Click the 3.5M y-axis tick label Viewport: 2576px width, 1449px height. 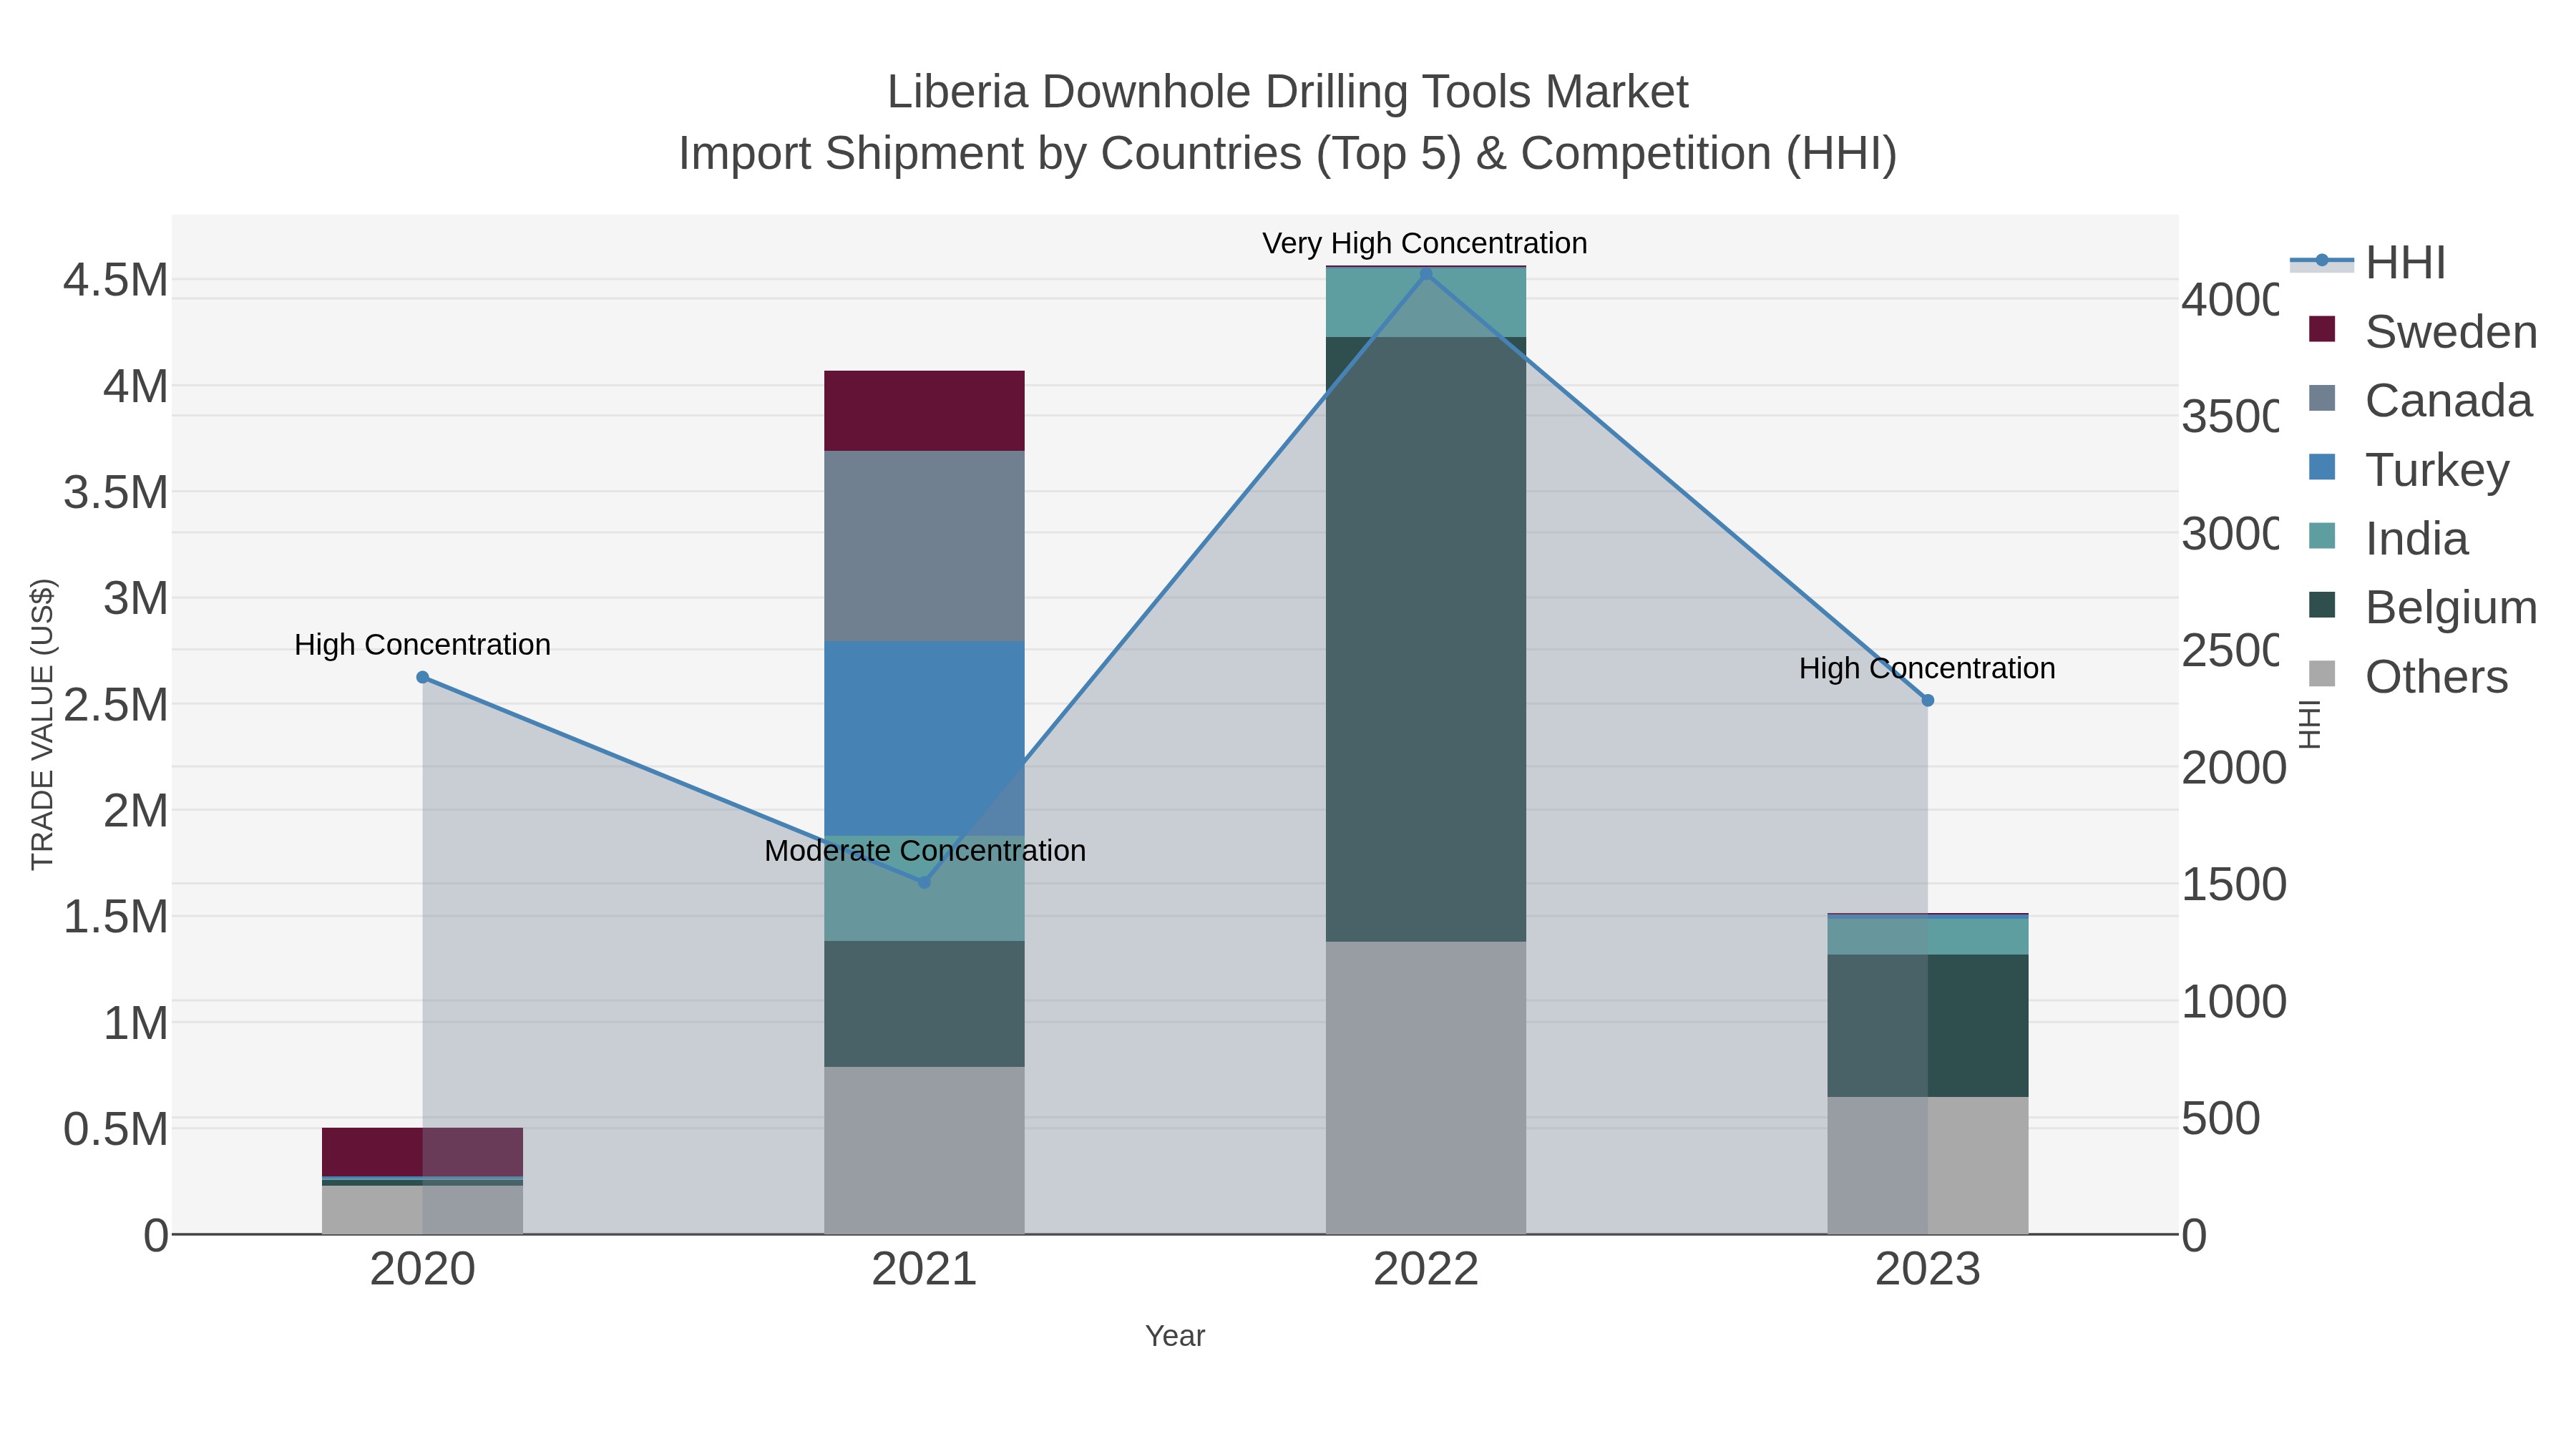(x=116, y=492)
